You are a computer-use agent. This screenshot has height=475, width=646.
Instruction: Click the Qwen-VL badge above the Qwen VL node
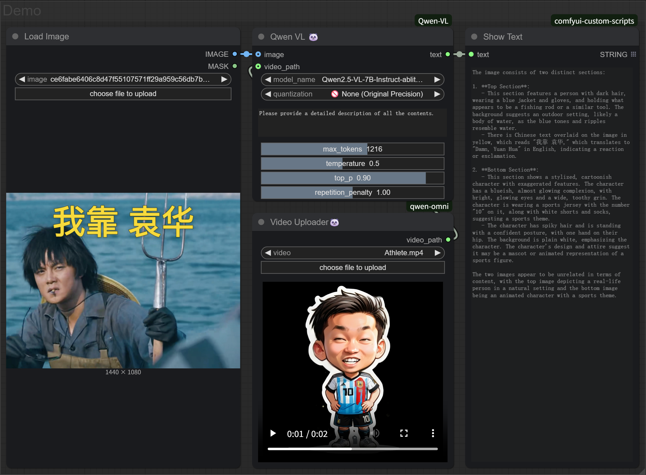tap(433, 21)
